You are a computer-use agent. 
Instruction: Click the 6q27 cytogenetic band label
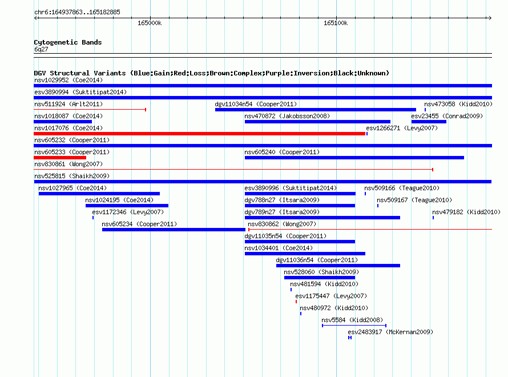point(41,49)
